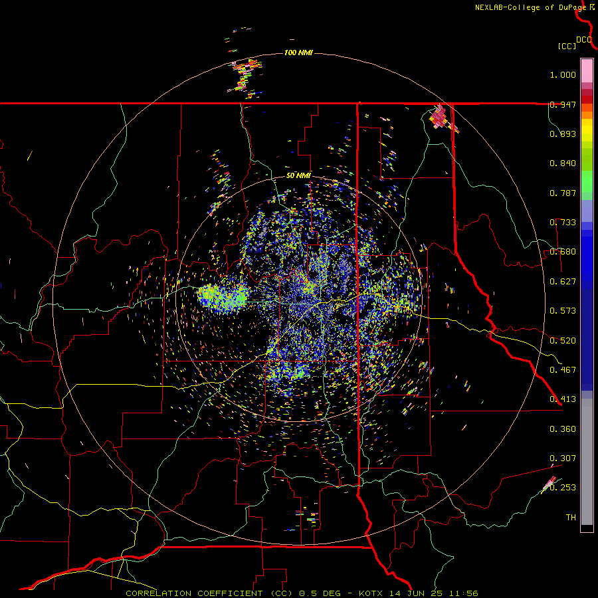Select the 0.680 legend value
Viewport: 598px width, 598px height.
[x=563, y=252]
